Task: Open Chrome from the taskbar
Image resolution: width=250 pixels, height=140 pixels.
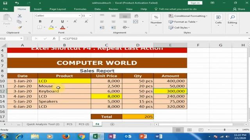Action: pos(81,136)
